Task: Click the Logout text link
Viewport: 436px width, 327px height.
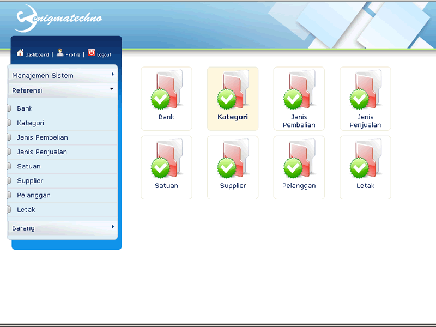Action: pos(104,55)
